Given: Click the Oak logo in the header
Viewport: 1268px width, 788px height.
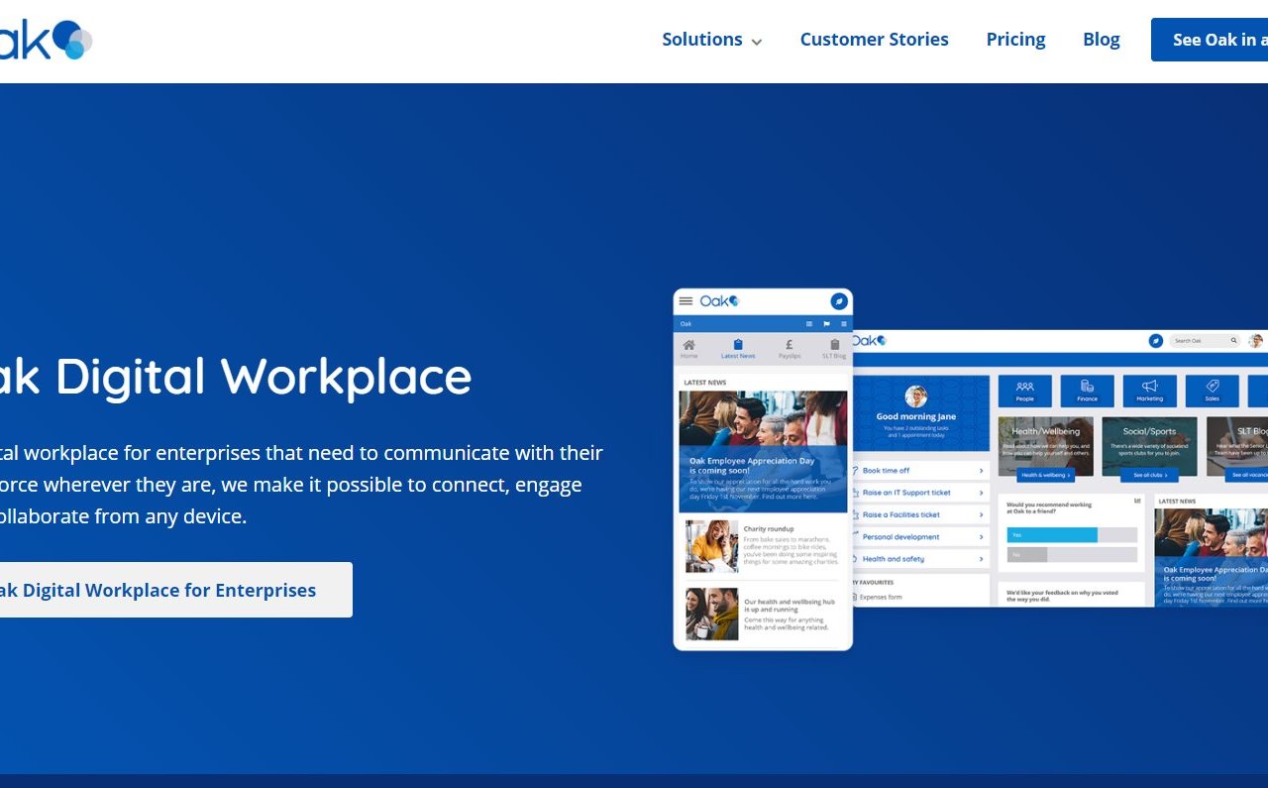Looking at the screenshot, I should pyautogui.click(x=45, y=40).
